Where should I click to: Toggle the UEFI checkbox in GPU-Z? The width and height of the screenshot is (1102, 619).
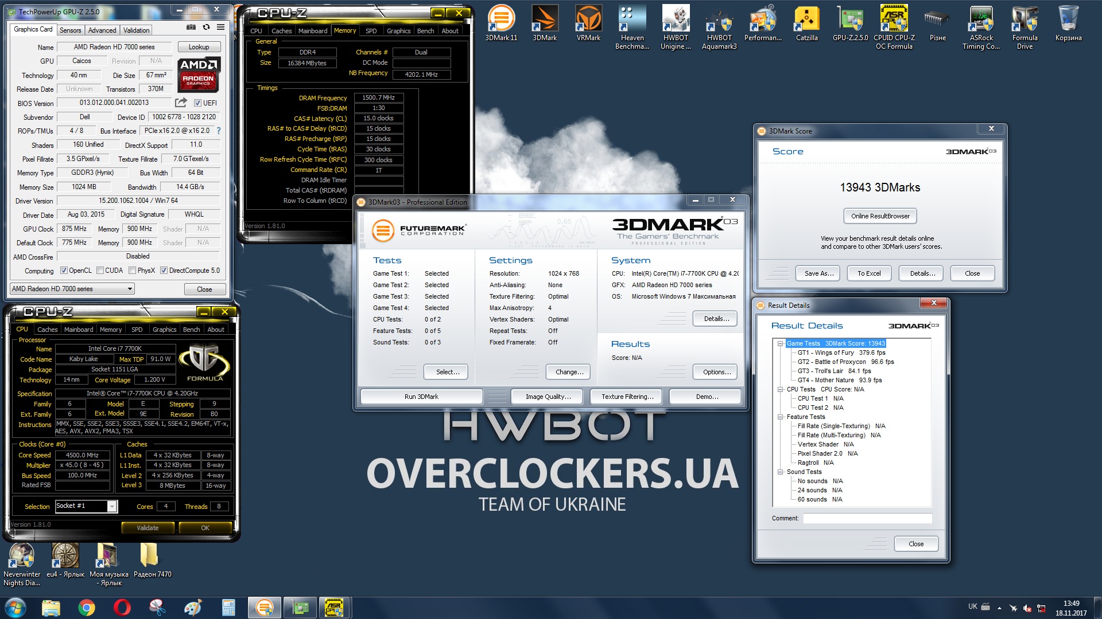click(x=197, y=103)
